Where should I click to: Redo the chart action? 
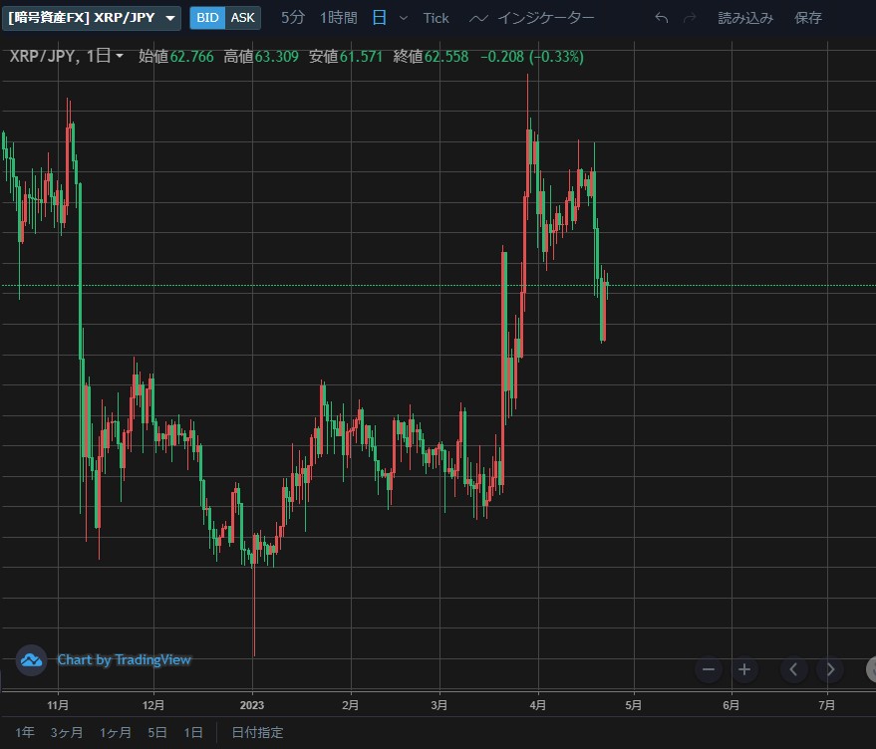pyautogui.click(x=690, y=18)
